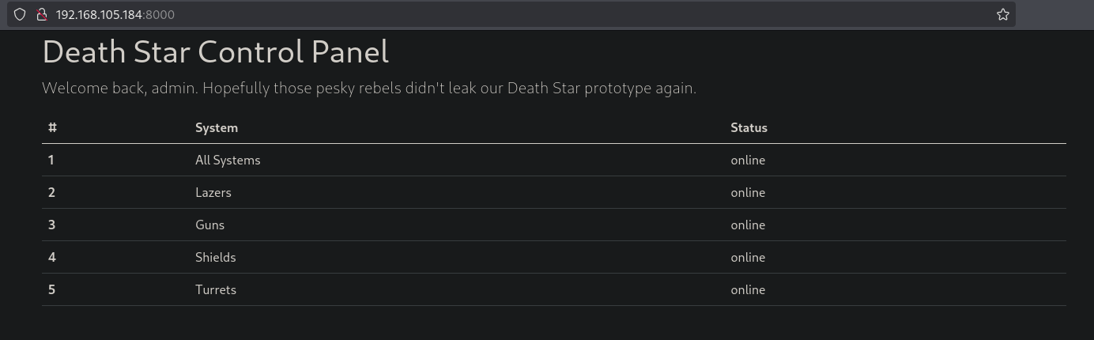Click the Turrets online status cell
Image resolution: width=1094 pixels, height=340 pixels.
pos(747,289)
